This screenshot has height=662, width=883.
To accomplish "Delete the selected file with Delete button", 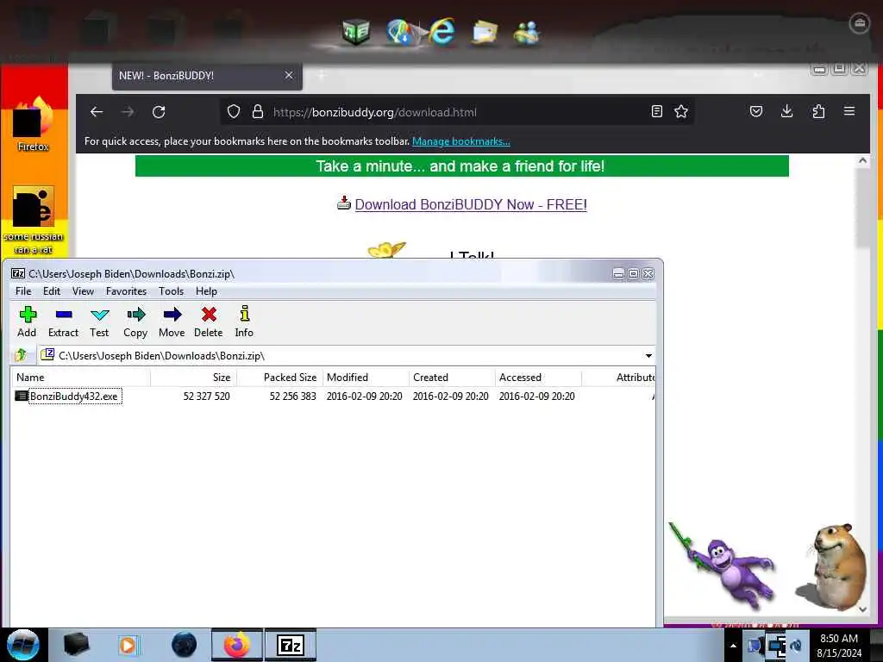I will [209, 322].
